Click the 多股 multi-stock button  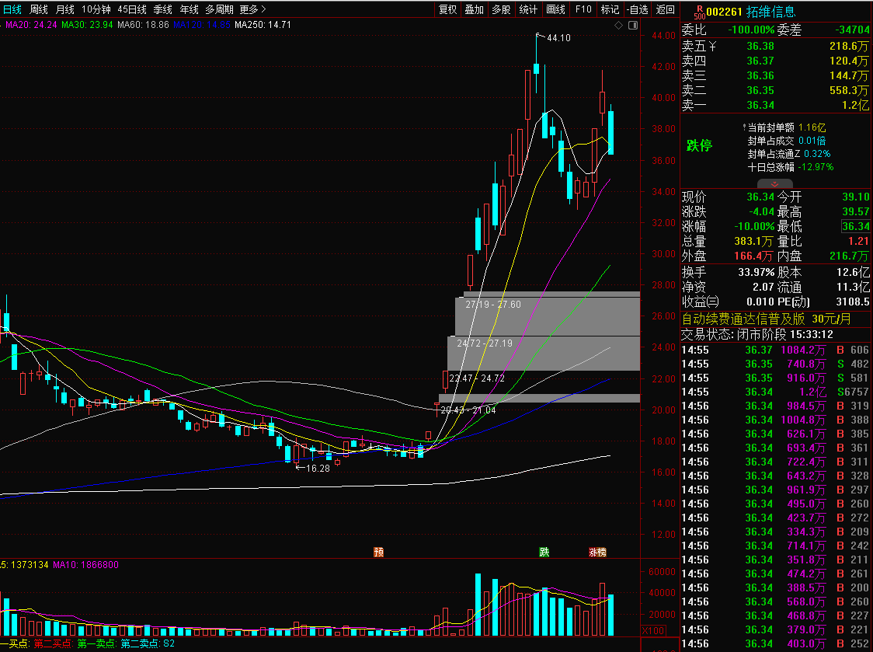click(x=501, y=9)
